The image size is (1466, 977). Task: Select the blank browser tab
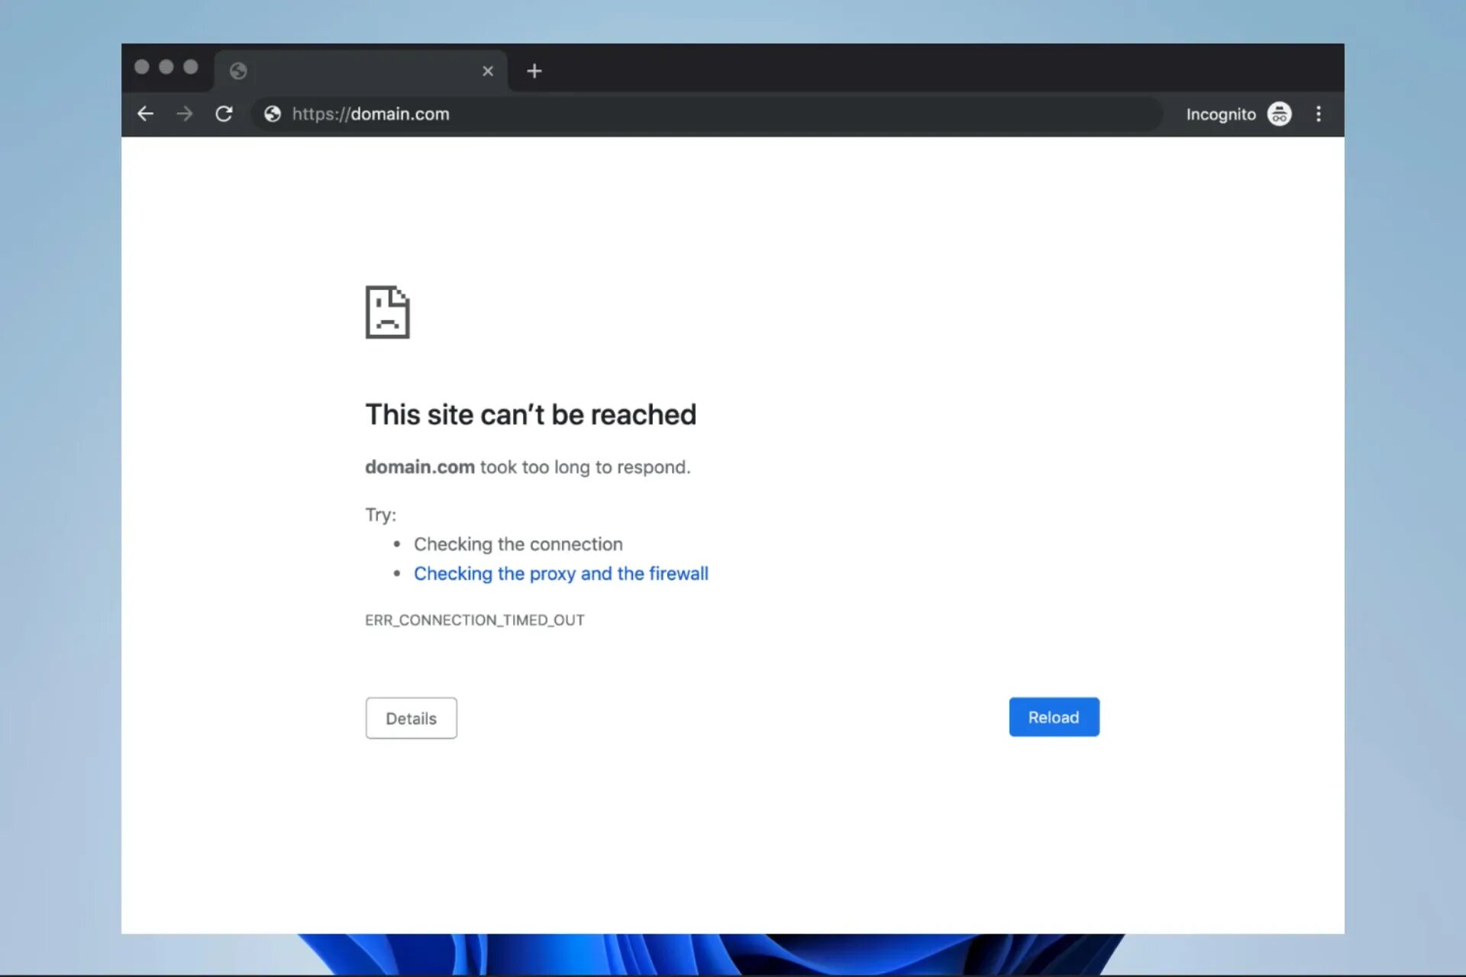(359, 71)
